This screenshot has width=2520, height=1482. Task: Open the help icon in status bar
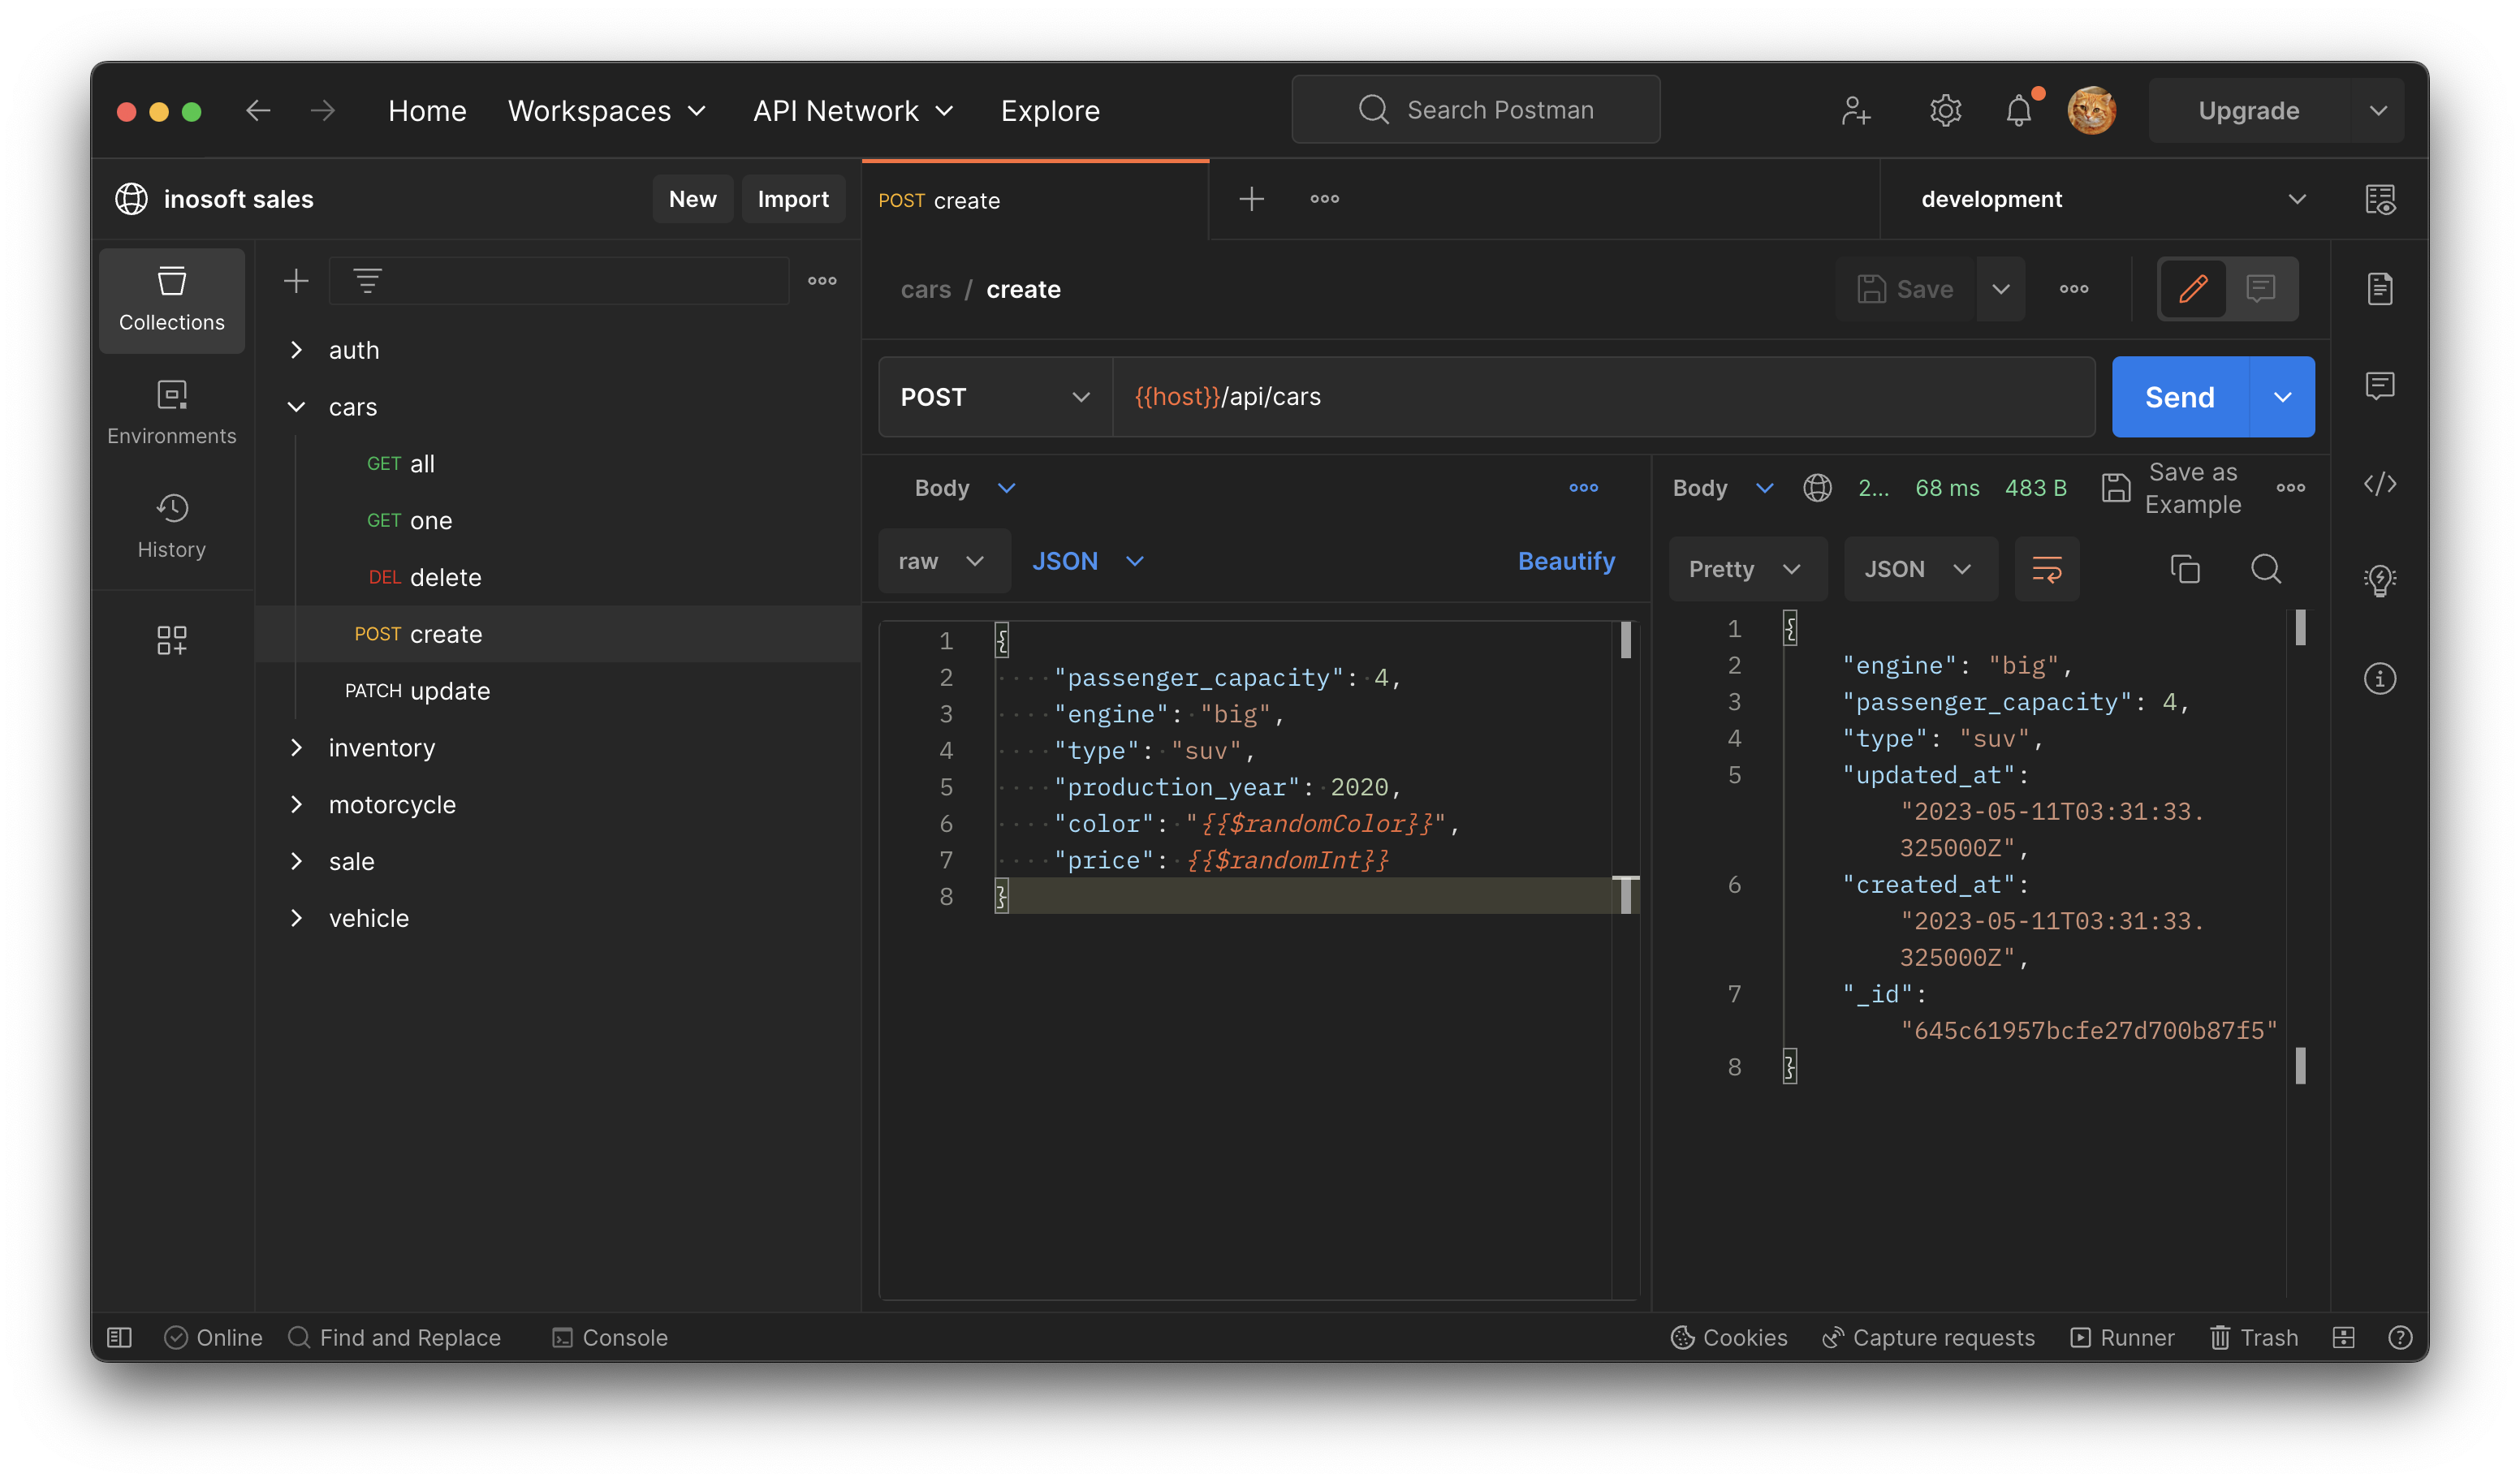click(2400, 1338)
